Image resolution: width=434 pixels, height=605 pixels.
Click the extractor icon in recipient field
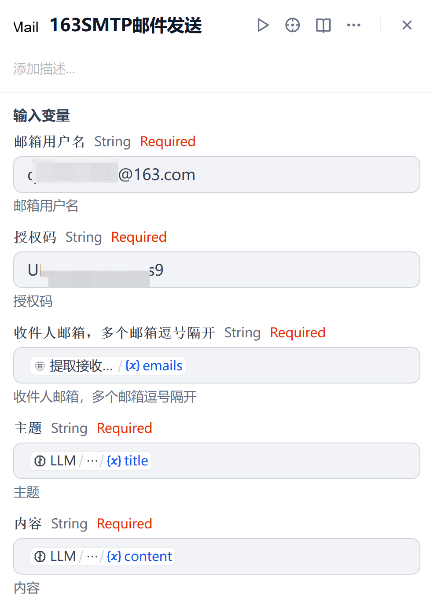40,366
